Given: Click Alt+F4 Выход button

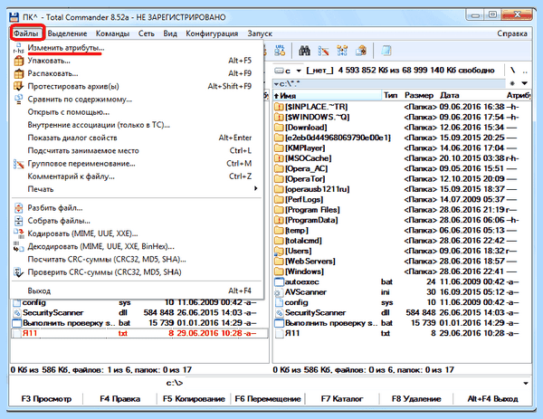Looking at the screenshot, I should [x=492, y=399].
